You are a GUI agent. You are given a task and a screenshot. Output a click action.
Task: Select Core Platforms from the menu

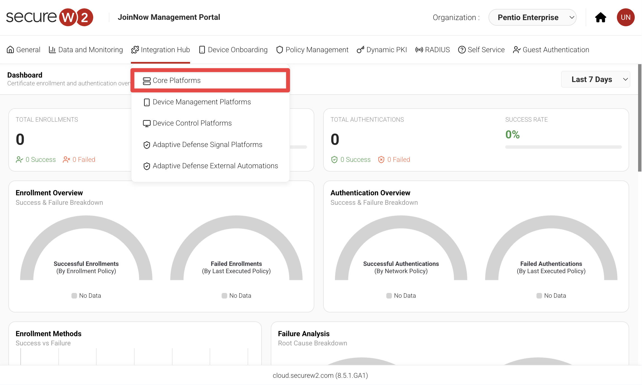[210, 80]
